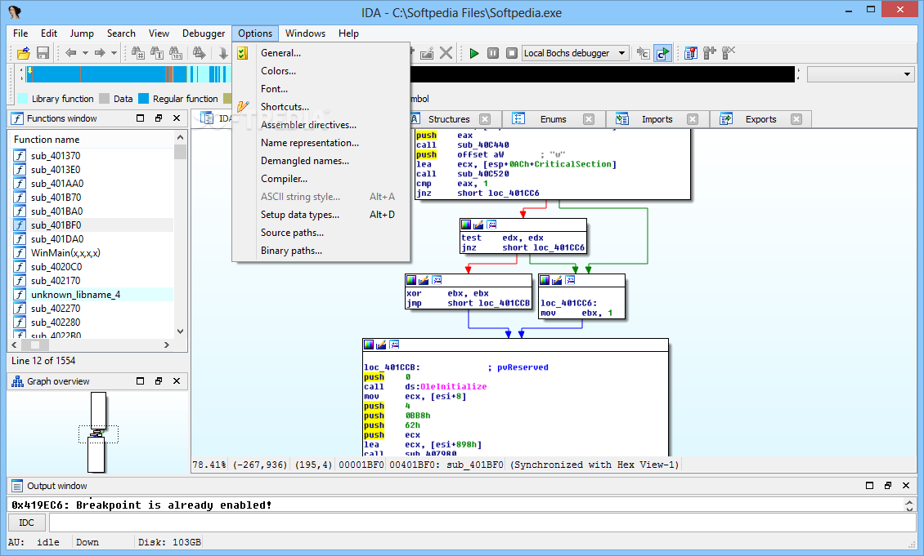Choose Shortcuts... from Options menu
Viewport: 924px width, 556px height.
point(321,106)
